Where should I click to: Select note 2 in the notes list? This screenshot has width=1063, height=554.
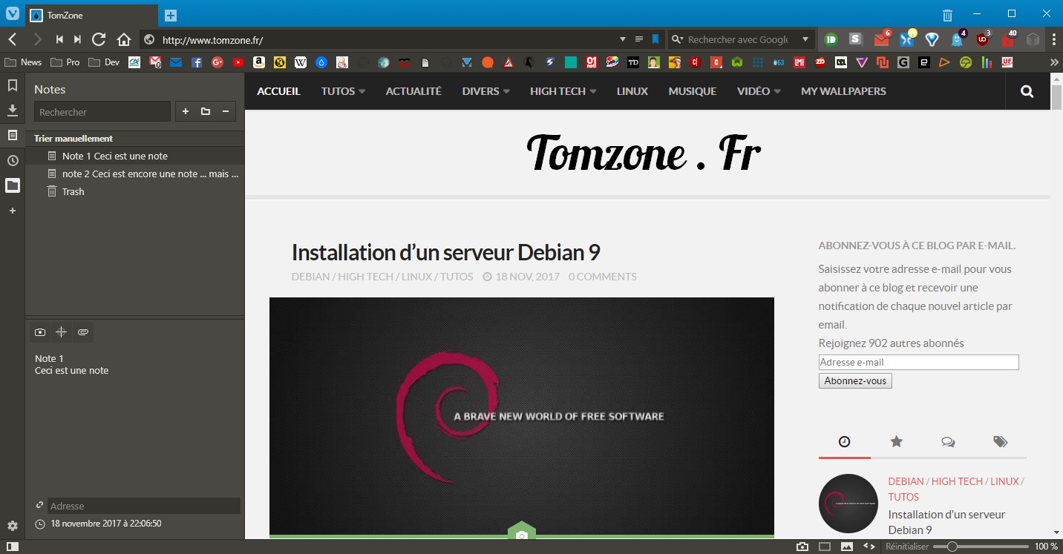(135, 174)
